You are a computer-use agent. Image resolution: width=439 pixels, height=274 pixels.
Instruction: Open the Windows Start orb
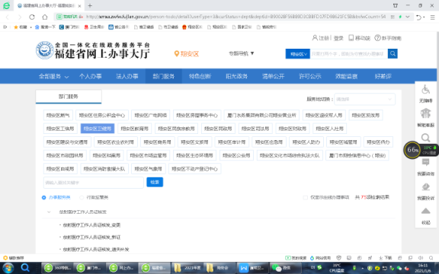(x=8, y=268)
